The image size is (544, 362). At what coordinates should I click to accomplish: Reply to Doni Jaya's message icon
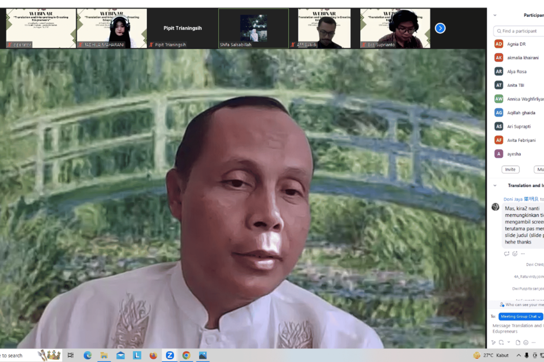pos(507,254)
